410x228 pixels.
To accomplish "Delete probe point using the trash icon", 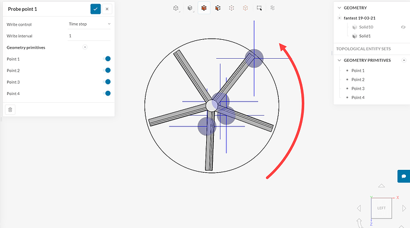I will pyautogui.click(x=10, y=110).
